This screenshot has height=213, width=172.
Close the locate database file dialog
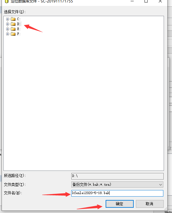click(160, 1)
